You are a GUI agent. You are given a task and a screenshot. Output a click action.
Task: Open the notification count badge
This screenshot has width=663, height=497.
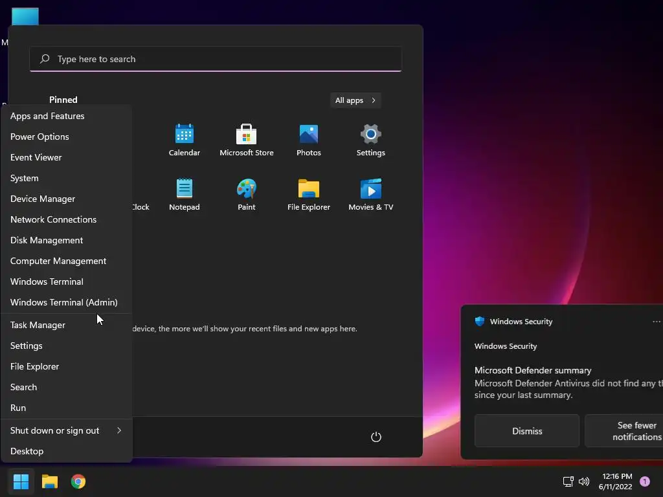tap(644, 481)
